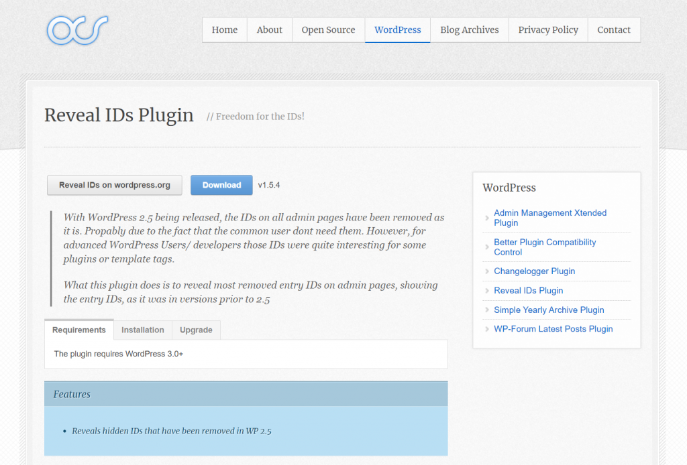Click the chevron beside Admin Management Xtended Plugin

[486, 218]
